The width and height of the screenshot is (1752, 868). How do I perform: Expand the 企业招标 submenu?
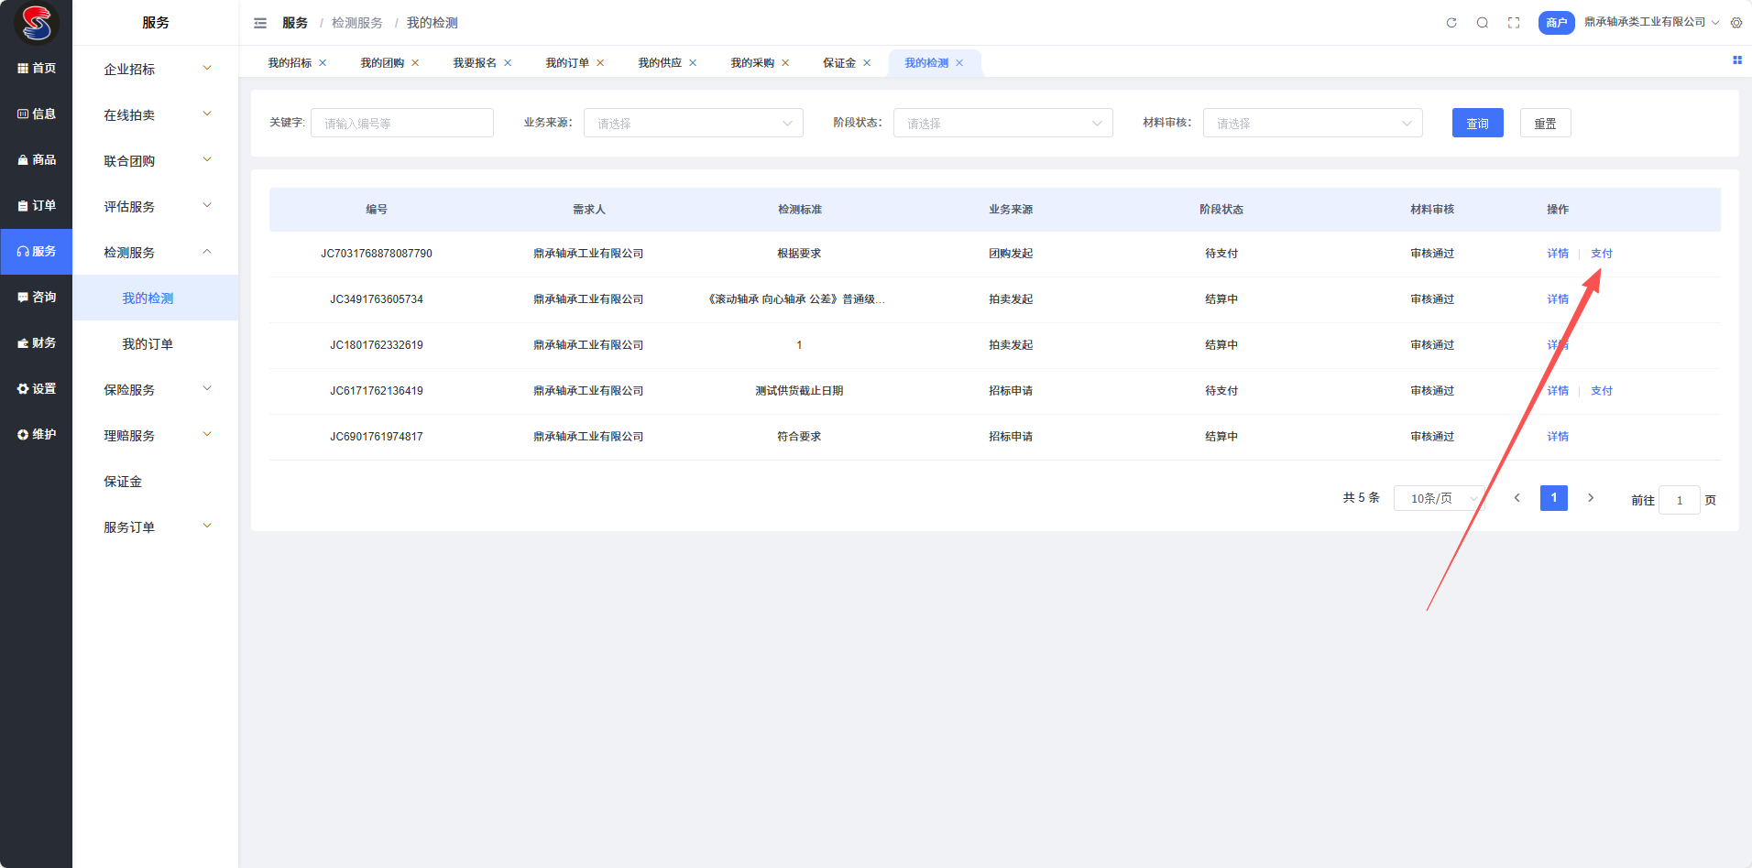coord(156,70)
